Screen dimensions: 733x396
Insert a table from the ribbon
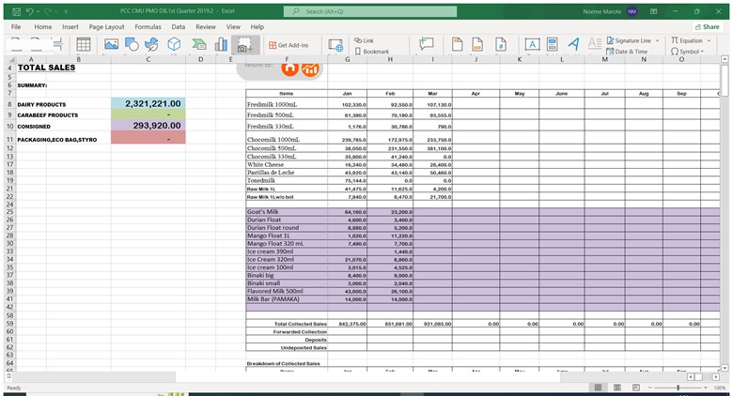[x=84, y=45]
